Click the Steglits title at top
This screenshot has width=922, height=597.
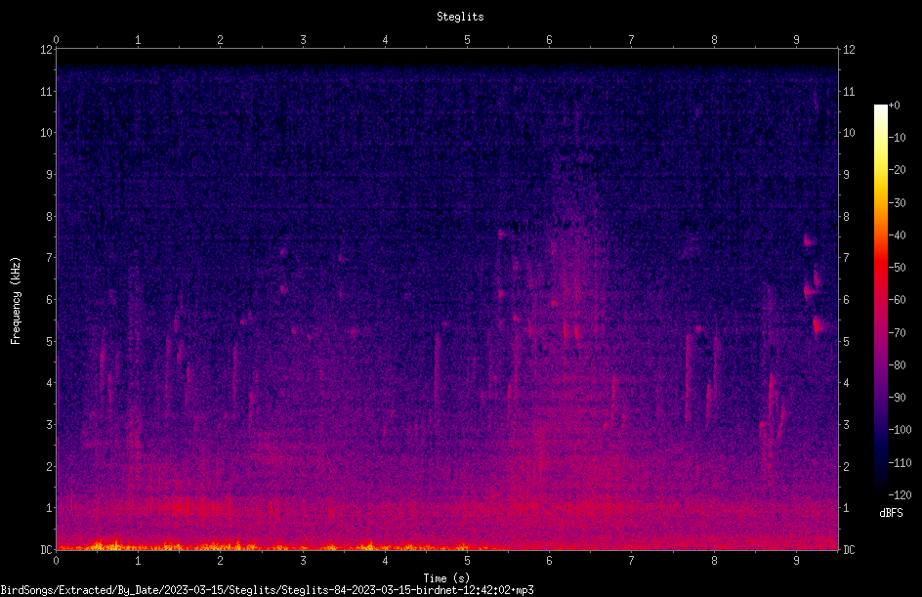click(460, 17)
